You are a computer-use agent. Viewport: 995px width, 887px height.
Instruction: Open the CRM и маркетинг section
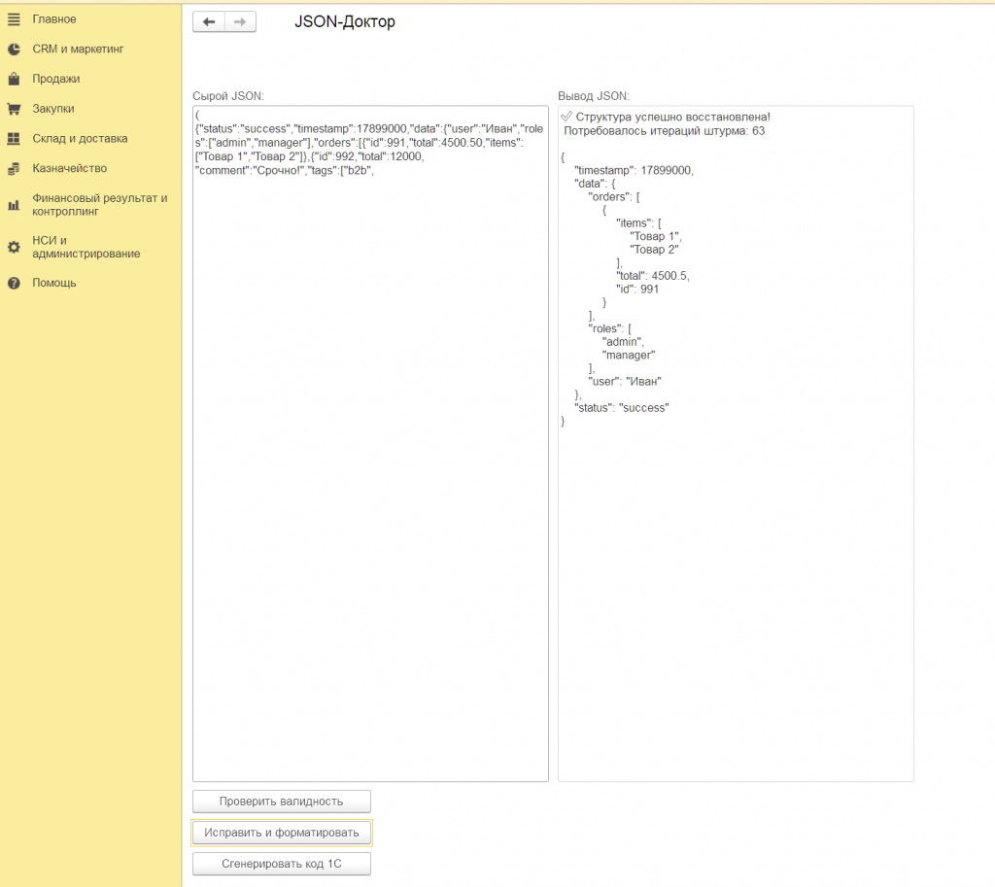78,49
